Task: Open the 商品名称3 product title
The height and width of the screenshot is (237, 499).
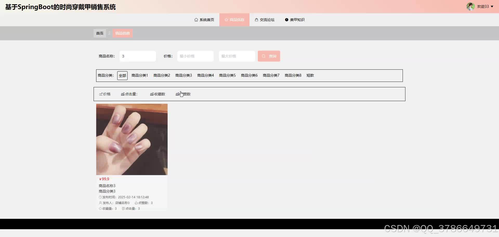Action: click(x=107, y=186)
